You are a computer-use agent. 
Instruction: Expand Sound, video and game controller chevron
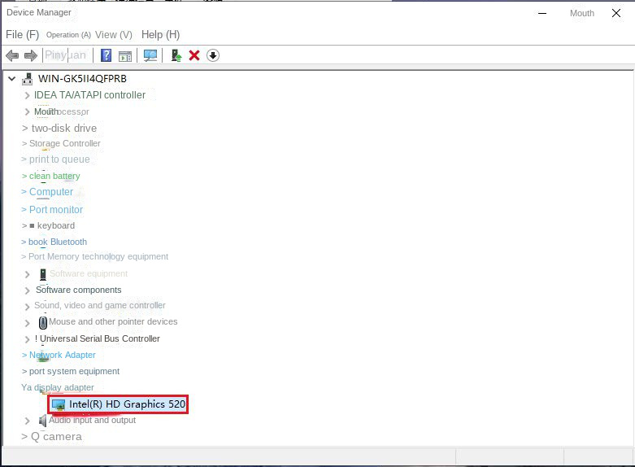pyautogui.click(x=27, y=307)
